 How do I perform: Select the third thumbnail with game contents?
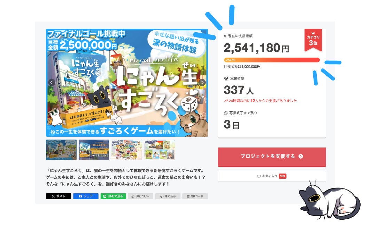point(127,150)
